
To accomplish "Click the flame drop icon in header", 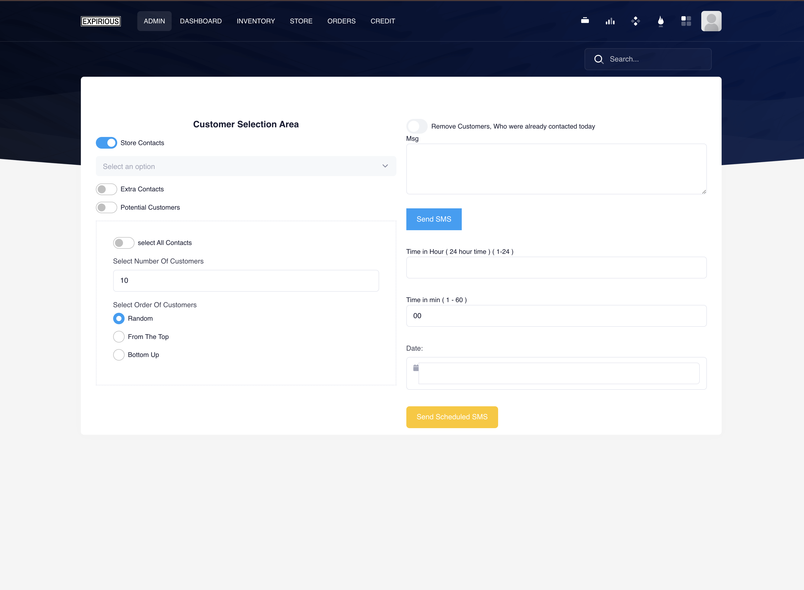I will click(x=661, y=21).
